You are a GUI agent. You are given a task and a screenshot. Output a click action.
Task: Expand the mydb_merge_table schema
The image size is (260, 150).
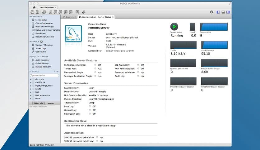click(30, 86)
